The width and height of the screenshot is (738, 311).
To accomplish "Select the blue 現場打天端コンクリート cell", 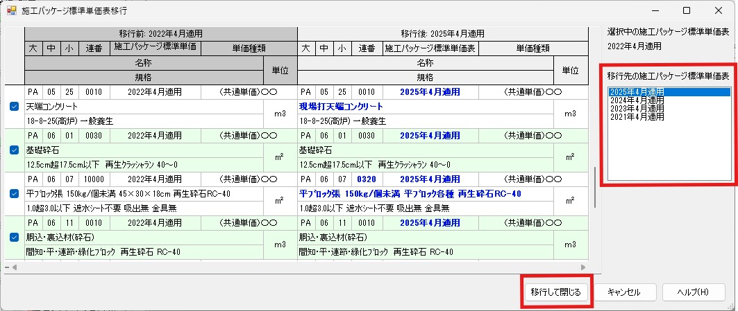I will click(x=351, y=107).
